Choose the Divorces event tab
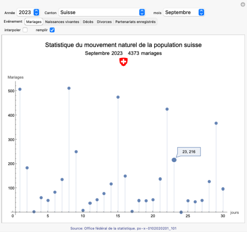 [x=104, y=21]
